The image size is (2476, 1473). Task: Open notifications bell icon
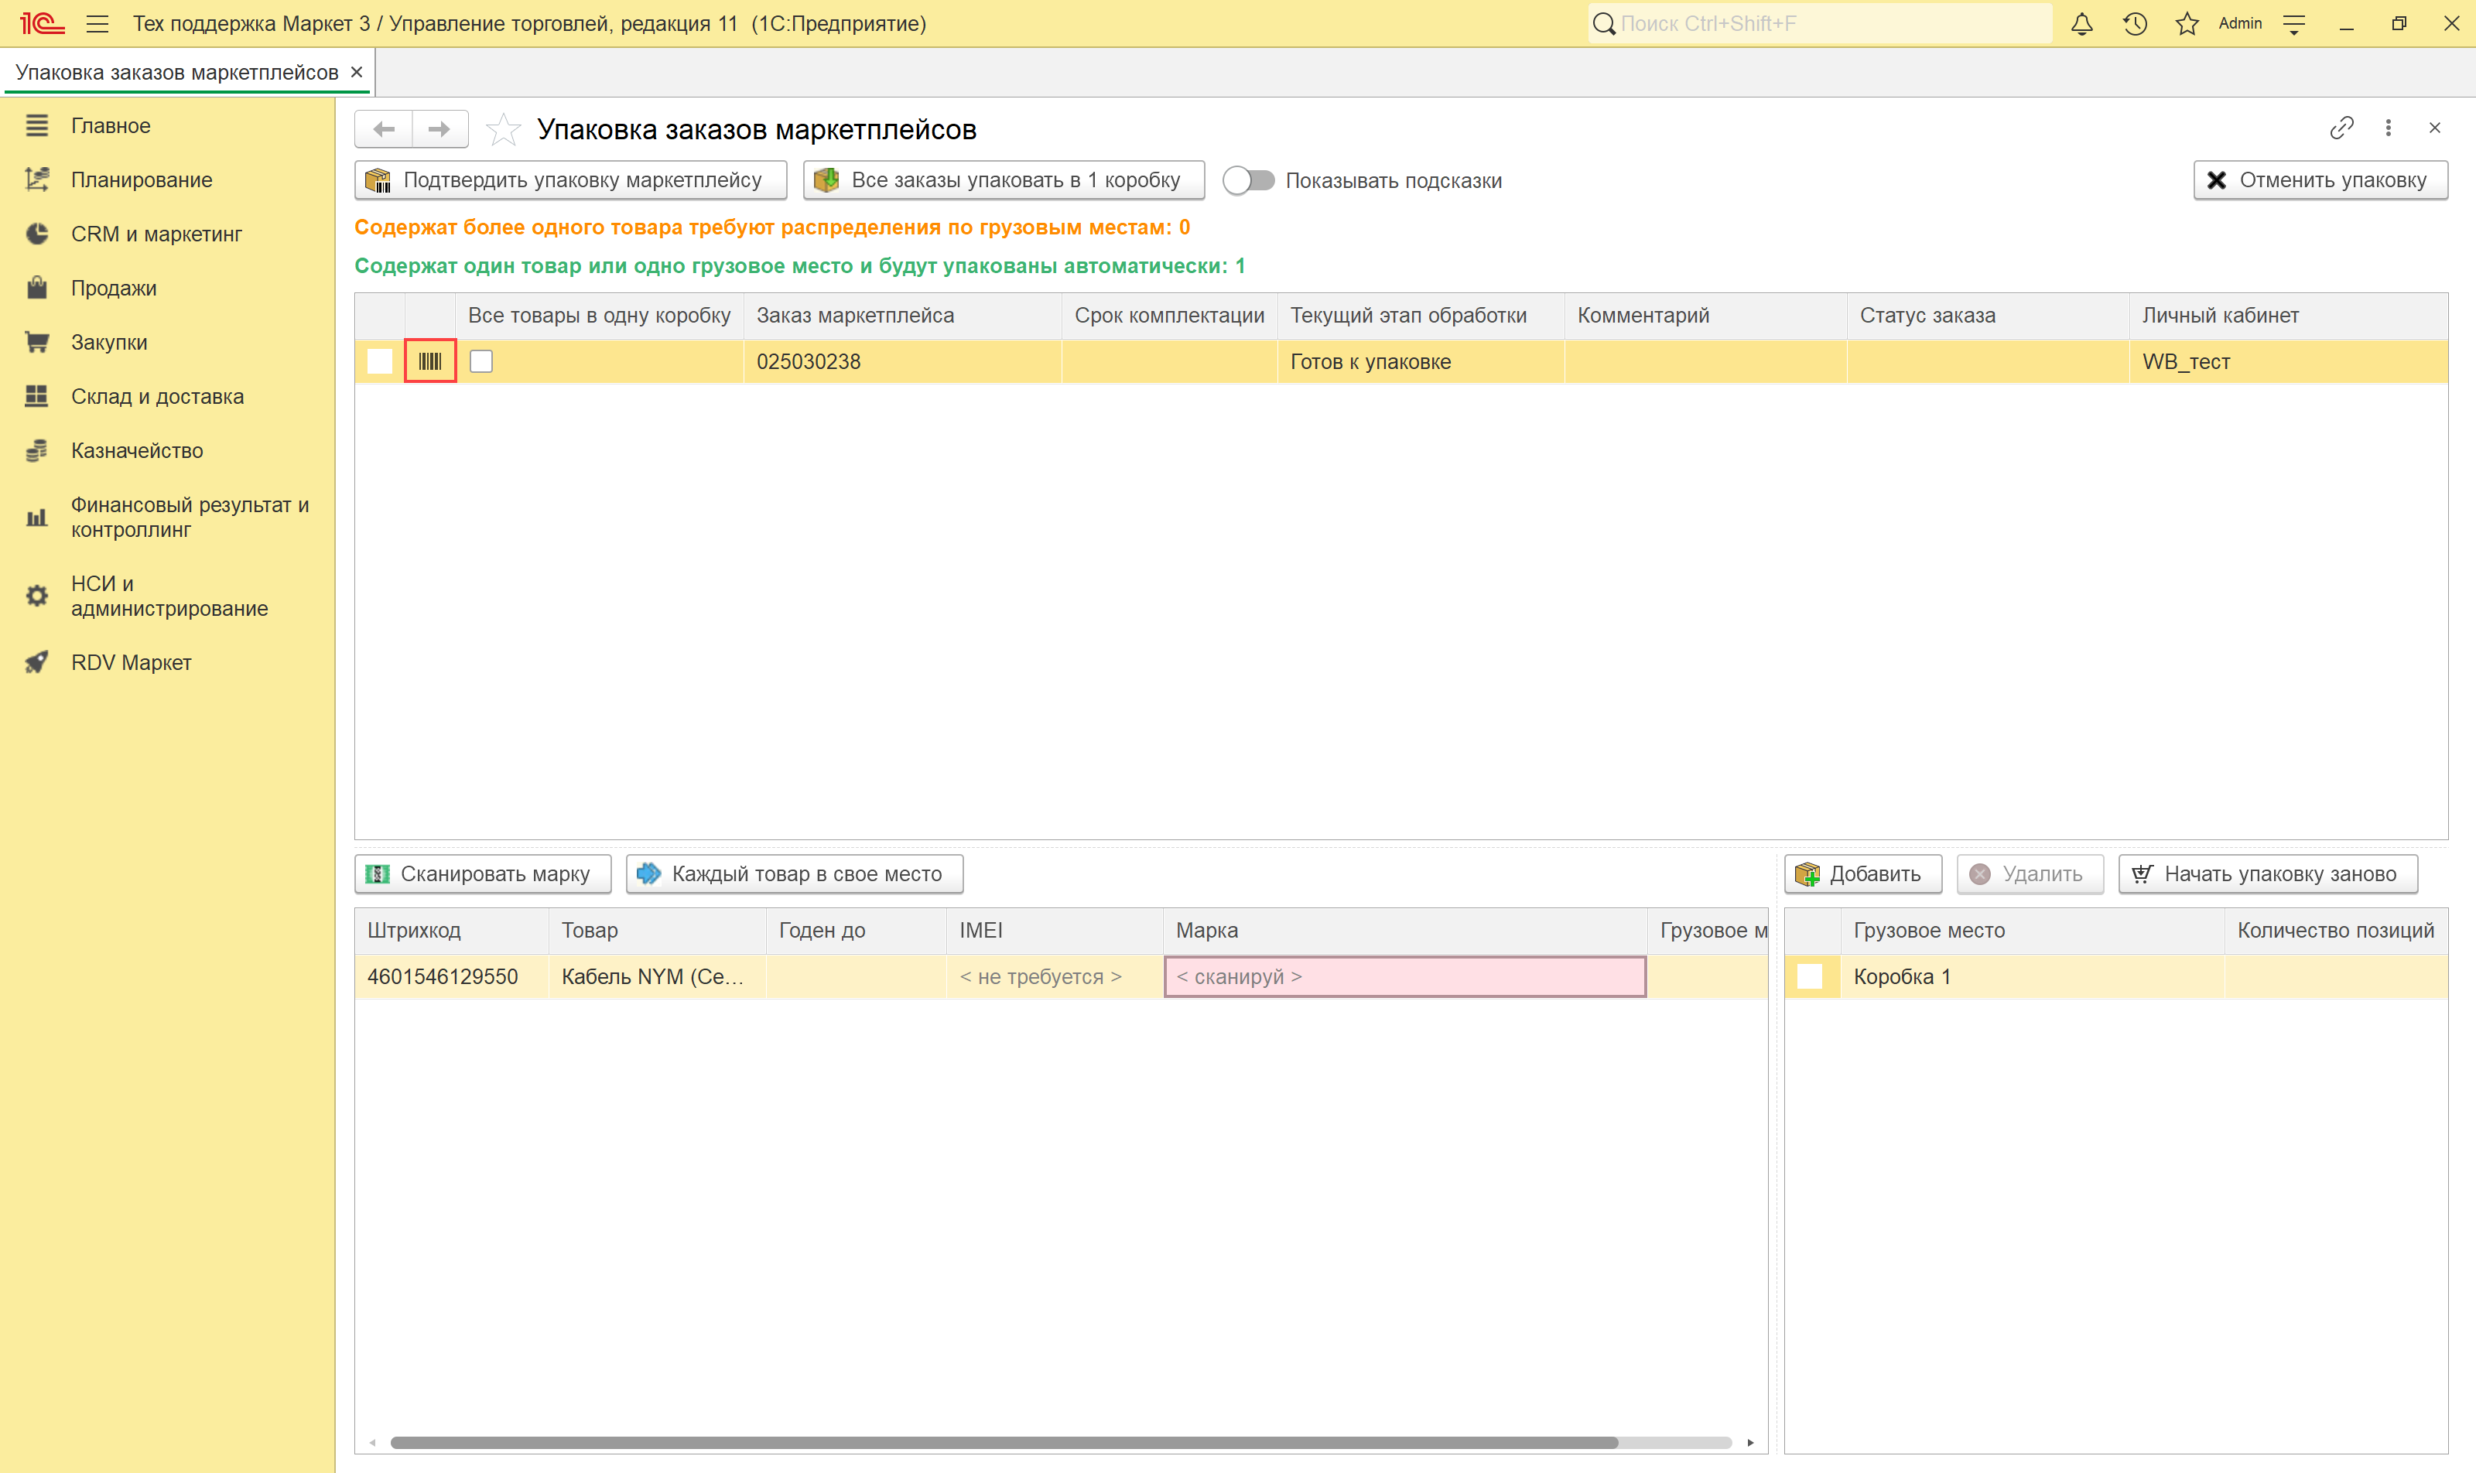(x=2082, y=24)
